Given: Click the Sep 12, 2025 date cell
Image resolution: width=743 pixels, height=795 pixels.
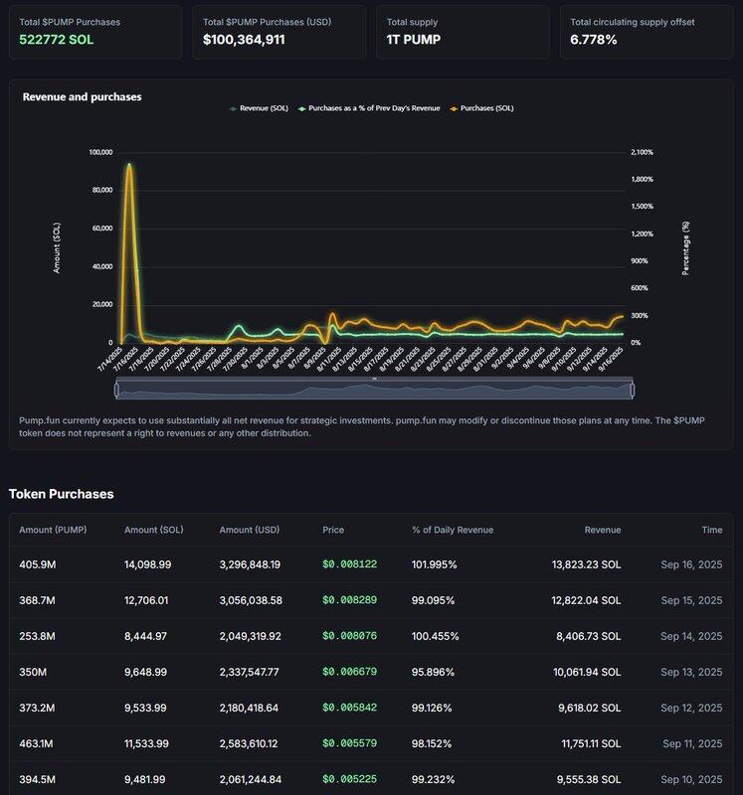Looking at the screenshot, I should [691, 708].
